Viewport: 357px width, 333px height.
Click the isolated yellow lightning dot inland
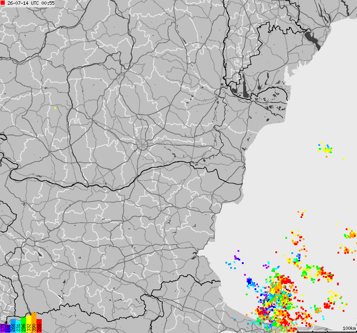pyautogui.click(x=55, y=108)
